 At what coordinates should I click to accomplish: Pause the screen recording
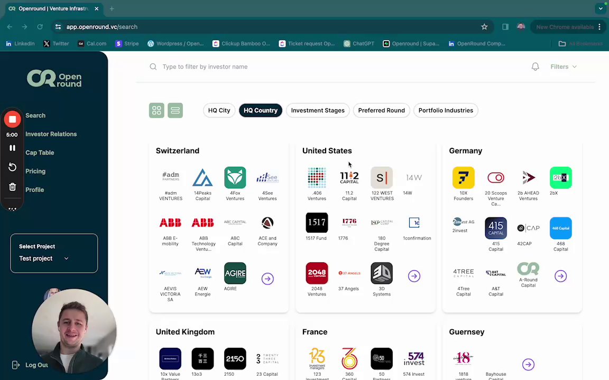click(13, 148)
